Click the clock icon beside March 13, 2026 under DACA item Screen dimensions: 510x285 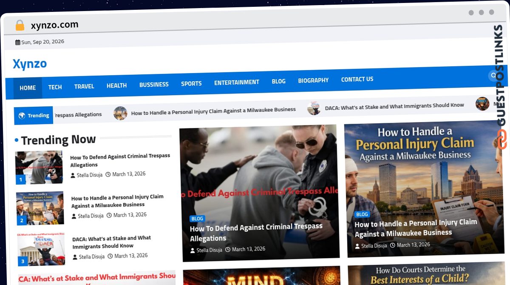click(110, 256)
